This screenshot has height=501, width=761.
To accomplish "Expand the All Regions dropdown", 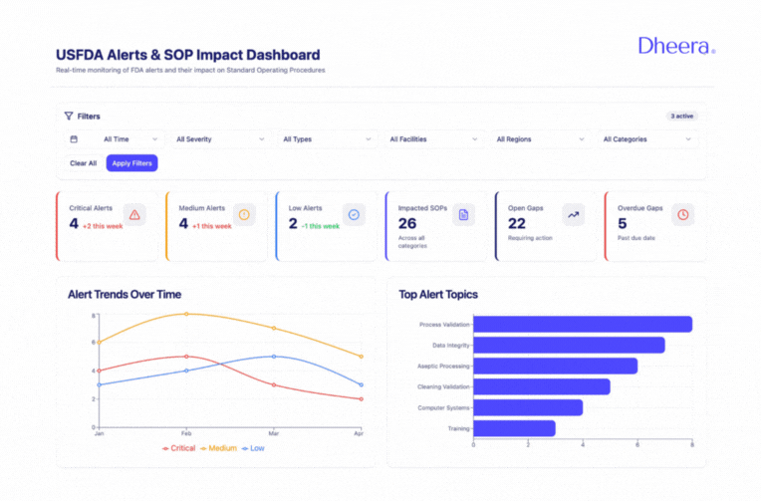I will click(x=539, y=139).
